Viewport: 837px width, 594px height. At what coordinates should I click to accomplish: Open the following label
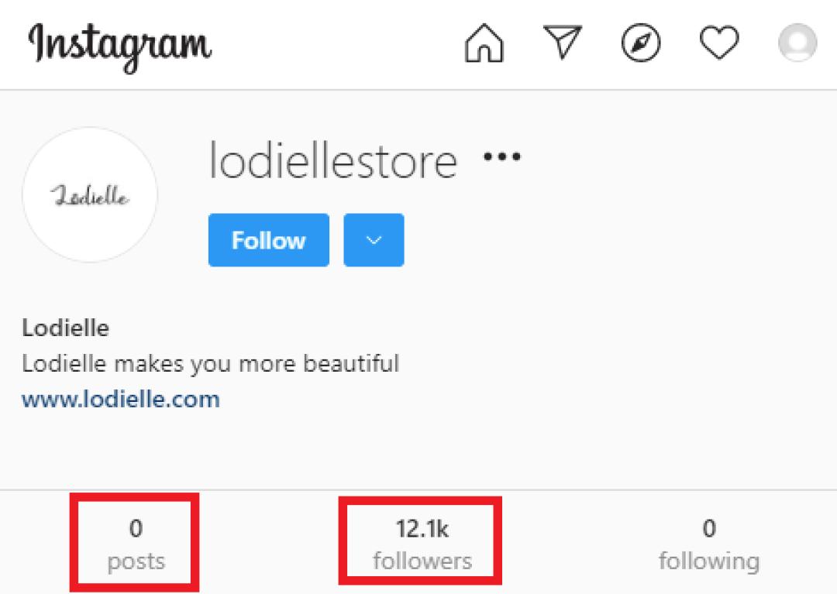click(709, 560)
